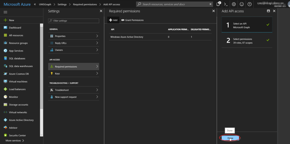Launch Cloud Shell from top bar

click(227, 4)
